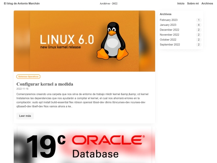
Task: Click the post date 2022-11-16
Action: 23,89
